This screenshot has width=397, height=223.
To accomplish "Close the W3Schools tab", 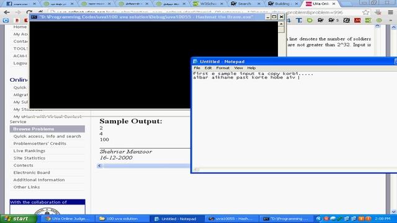I will (x=221, y=4).
